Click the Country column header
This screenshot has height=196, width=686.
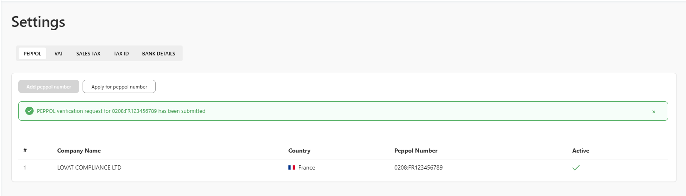point(299,151)
